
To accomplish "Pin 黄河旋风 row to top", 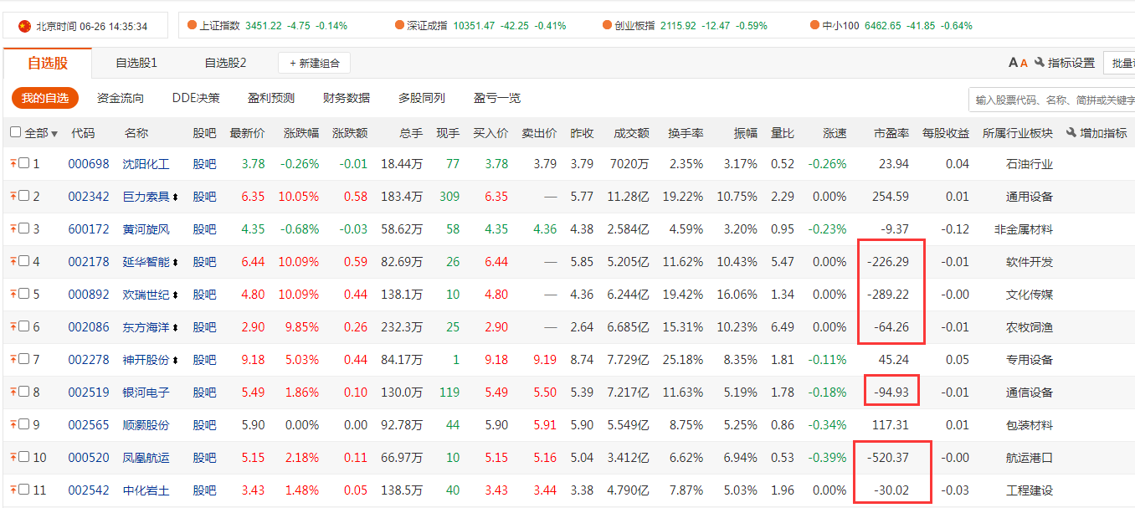I will coord(13,228).
